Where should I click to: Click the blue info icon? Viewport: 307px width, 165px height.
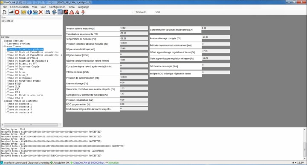coord(29,12)
